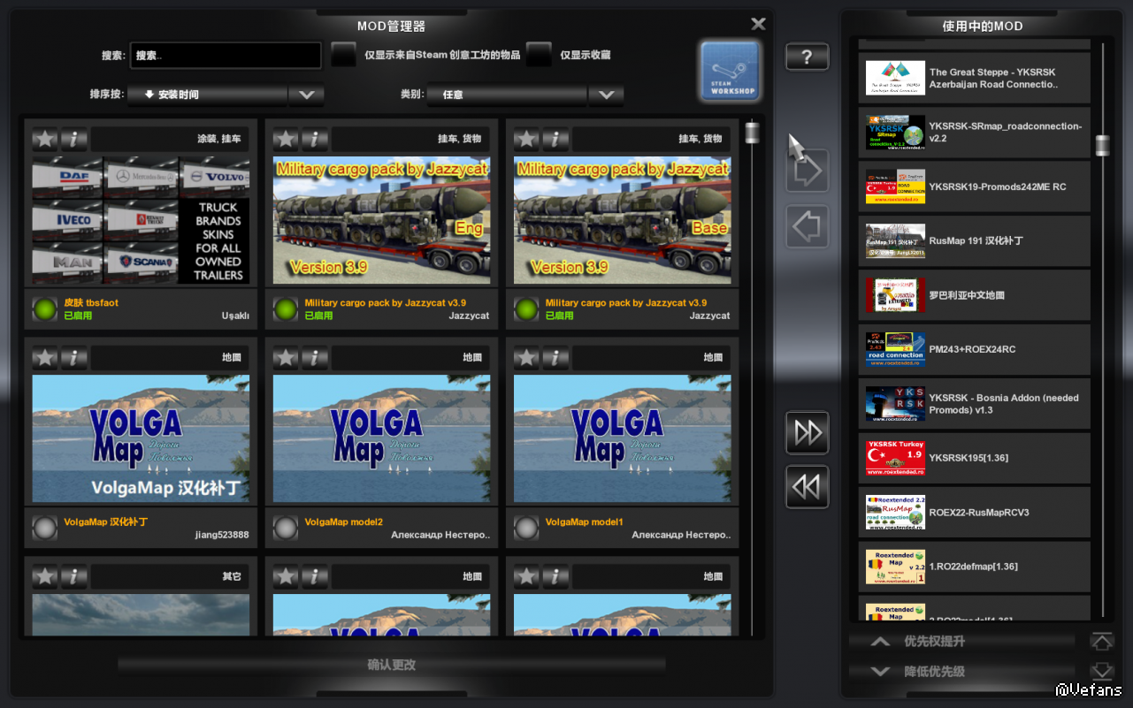Screen dimensions: 1133x708
Task: View info of VolgaMap model1
Action: tap(555, 357)
